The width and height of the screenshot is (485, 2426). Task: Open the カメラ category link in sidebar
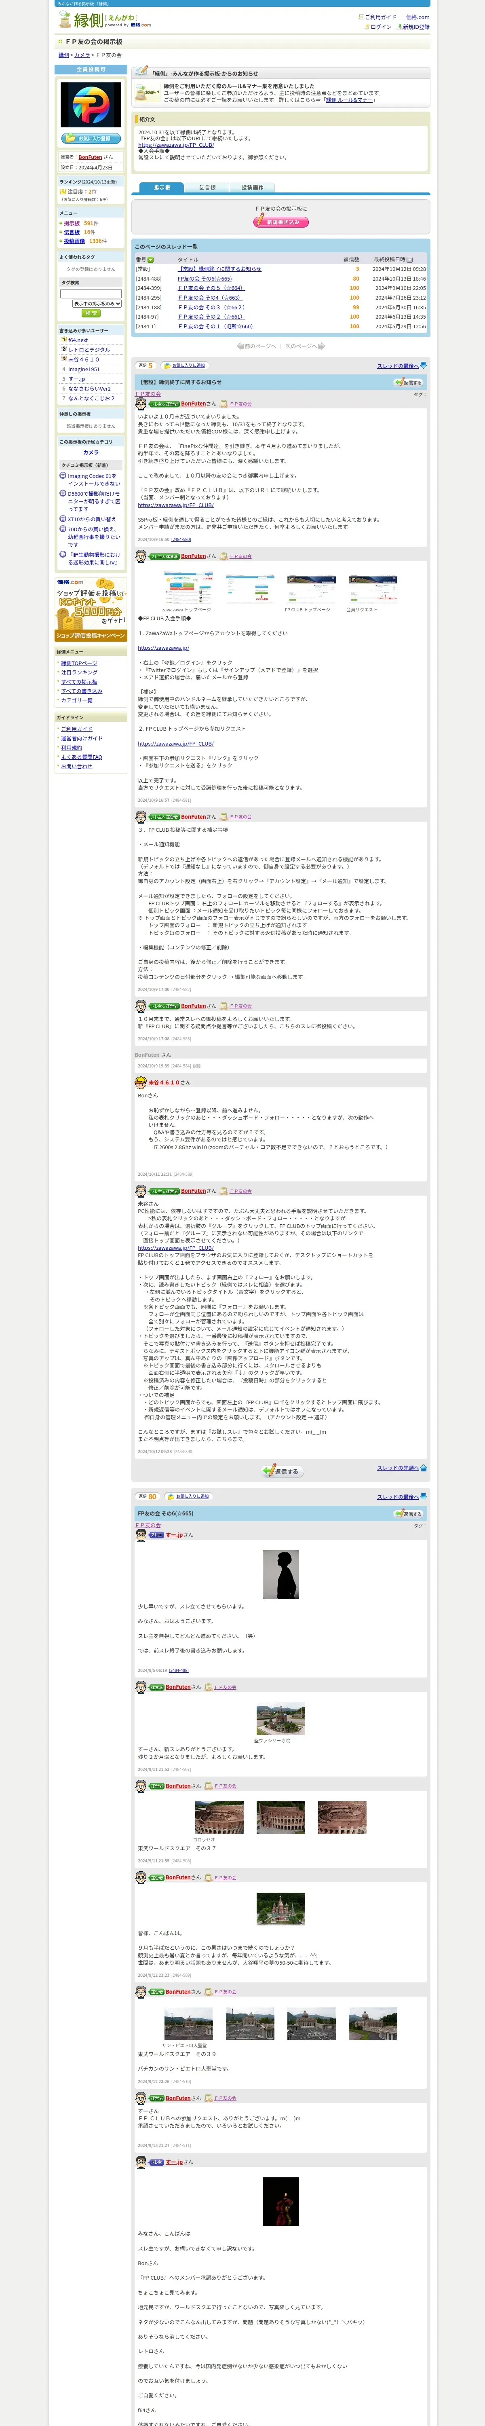pyautogui.click(x=91, y=453)
